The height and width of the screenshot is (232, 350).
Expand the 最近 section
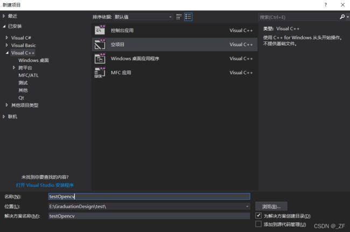pyautogui.click(x=4, y=16)
